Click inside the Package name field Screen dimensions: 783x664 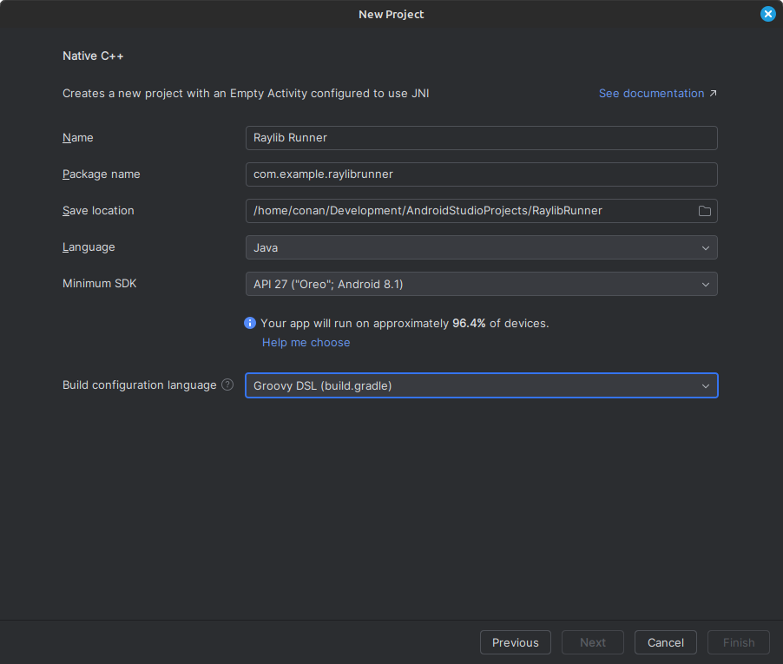pyautogui.click(x=481, y=174)
